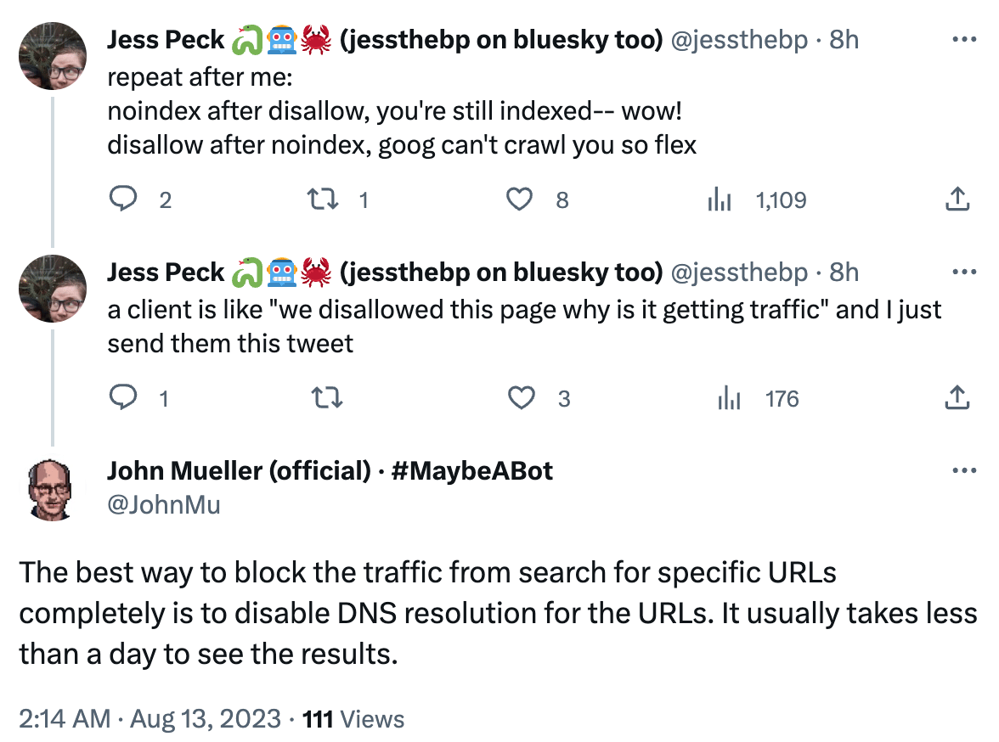Open the retweet icon on the first tweet
The width and height of the screenshot is (999, 742).
(x=323, y=200)
